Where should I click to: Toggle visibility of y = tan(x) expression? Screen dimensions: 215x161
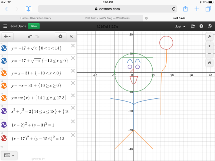(4, 97)
